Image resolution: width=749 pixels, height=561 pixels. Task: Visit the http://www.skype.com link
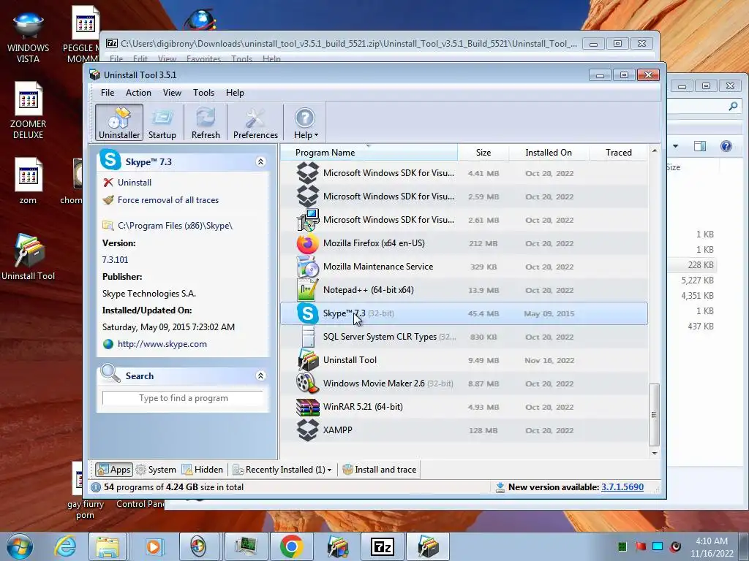(162, 344)
